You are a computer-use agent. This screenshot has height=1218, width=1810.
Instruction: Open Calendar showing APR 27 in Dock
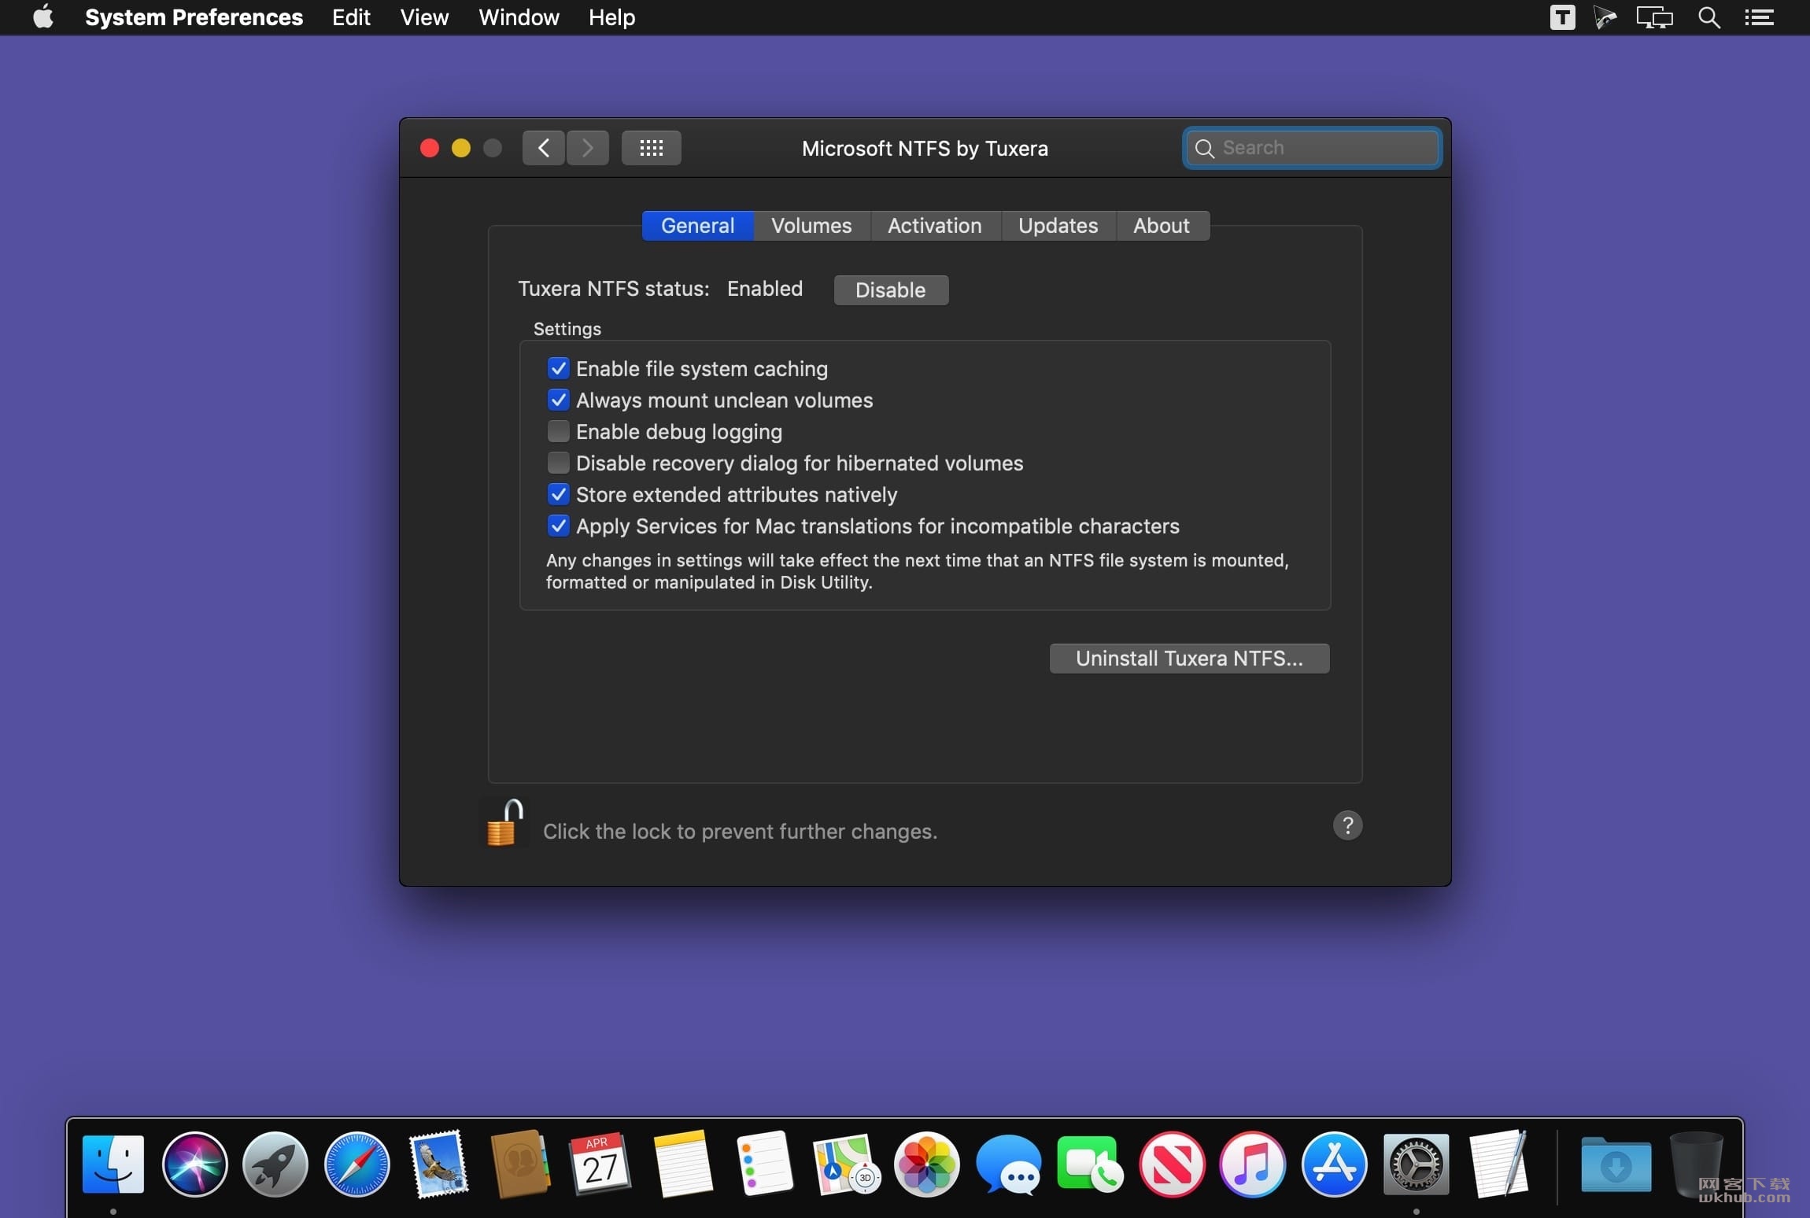tap(601, 1164)
